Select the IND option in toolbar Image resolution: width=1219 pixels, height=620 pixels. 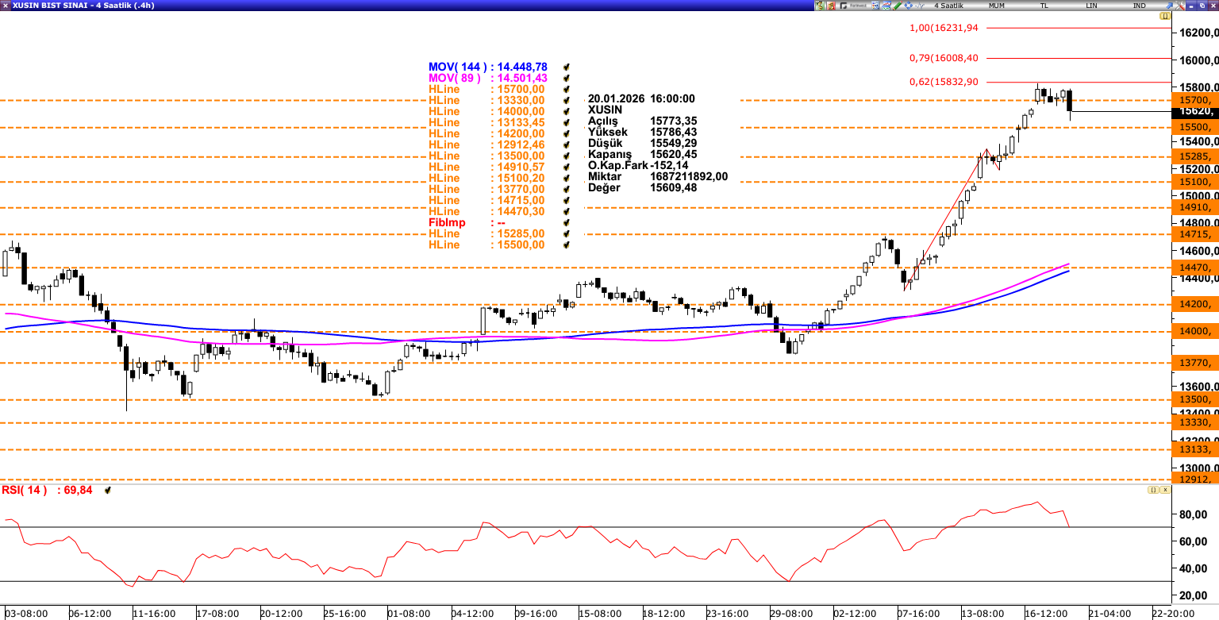coord(1140,6)
